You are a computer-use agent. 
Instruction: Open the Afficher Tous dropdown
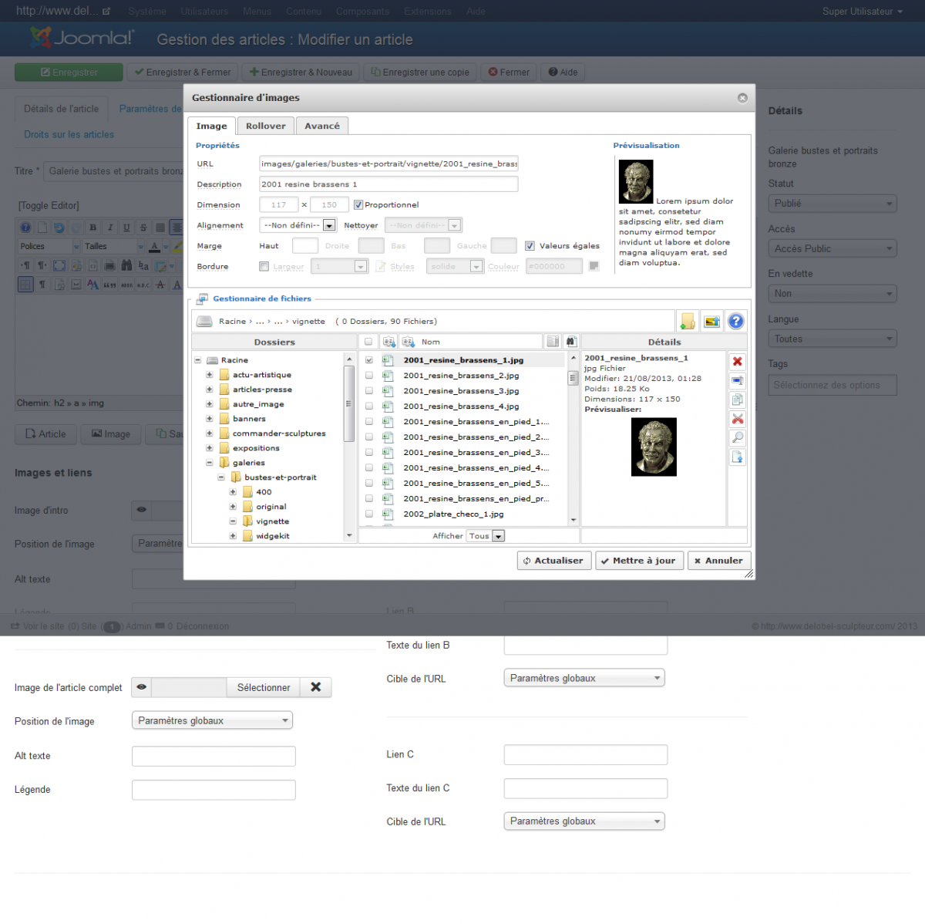(x=498, y=536)
